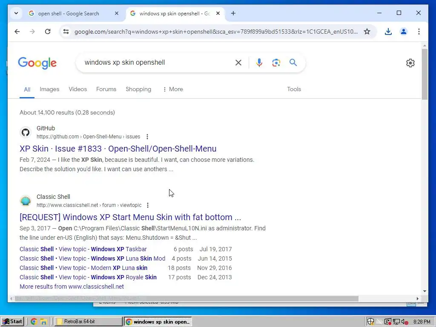Open 'Windows XP Luna Skin Mod' topic link
Viewport: 436px width, 327px height.
point(92,258)
